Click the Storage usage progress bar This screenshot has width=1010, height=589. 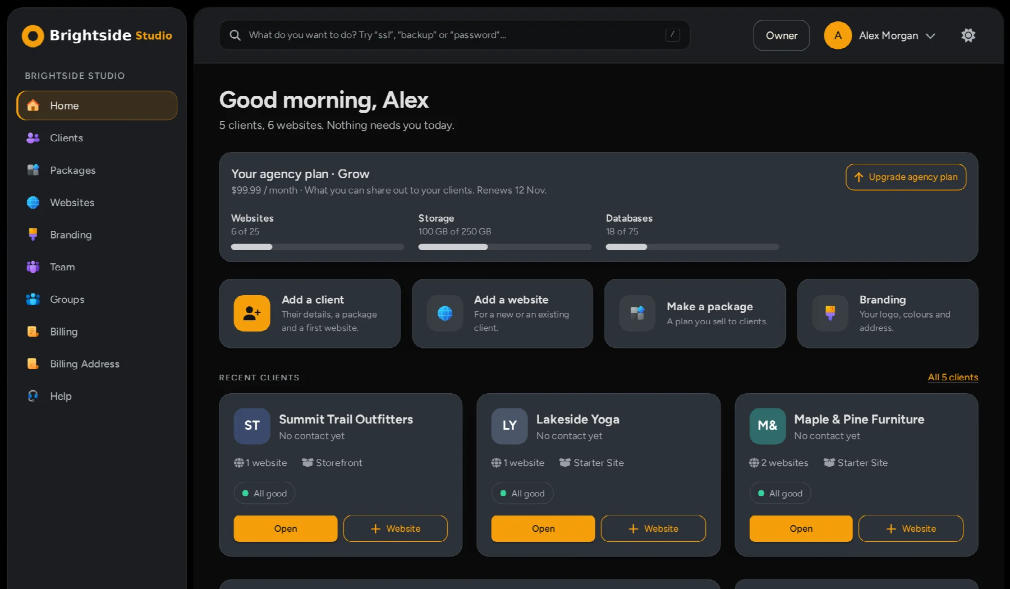coord(504,247)
